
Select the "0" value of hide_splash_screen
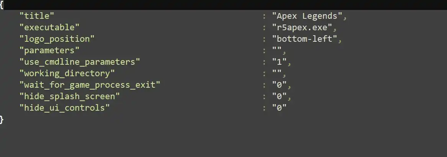click(279, 96)
